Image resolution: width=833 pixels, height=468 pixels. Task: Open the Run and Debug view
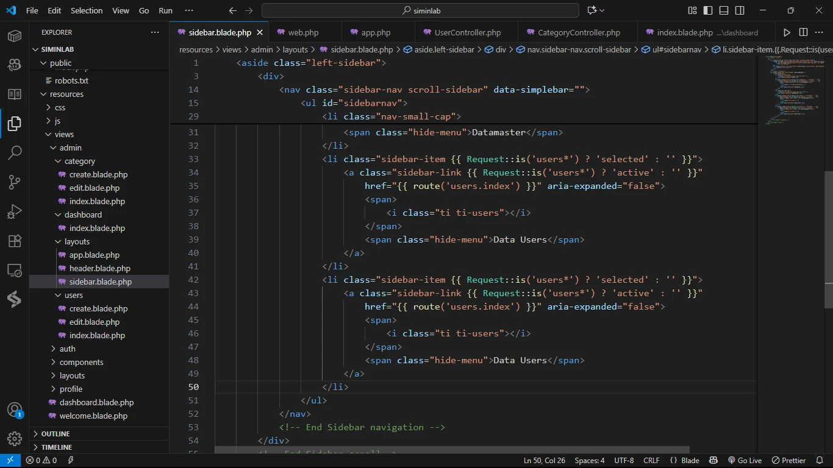coord(15,211)
